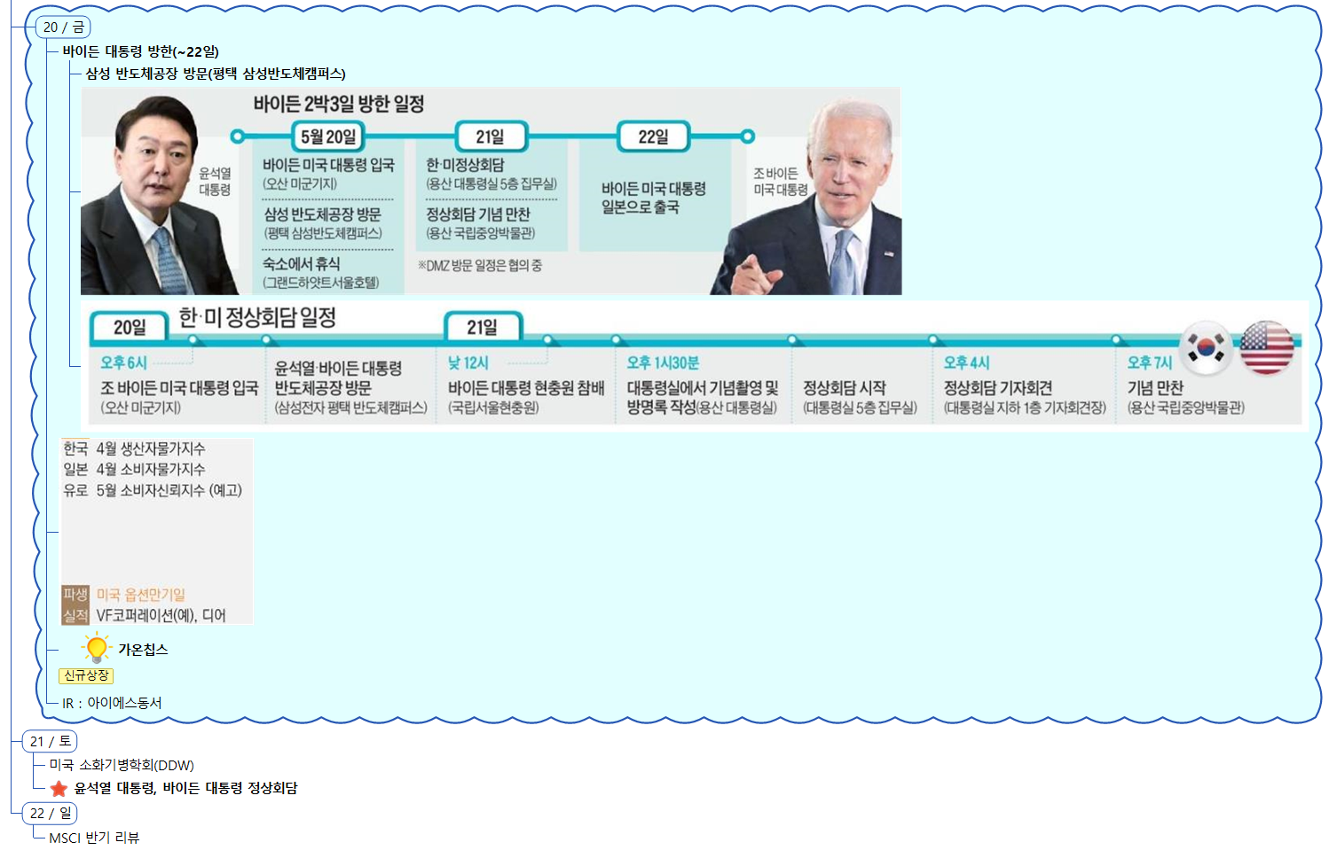
Task: Select the '20 / 금' date node
Action: click(x=64, y=27)
